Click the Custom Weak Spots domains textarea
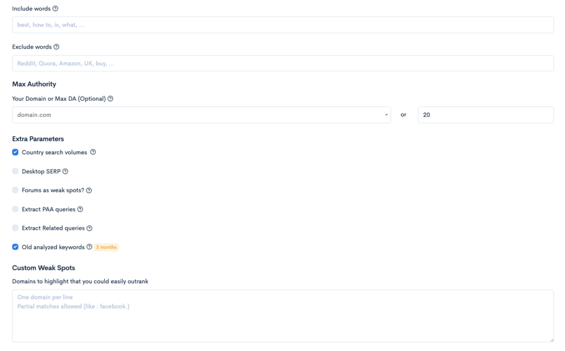The image size is (565, 351). [x=282, y=316]
